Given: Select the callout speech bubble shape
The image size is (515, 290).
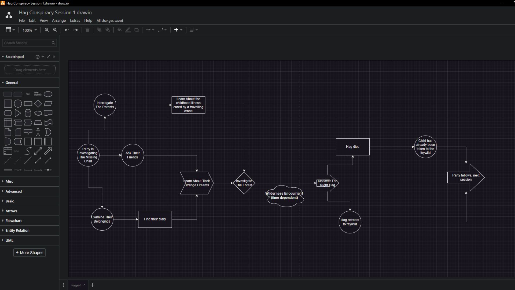Looking at the screenshot, I should [x=28, y=132].
